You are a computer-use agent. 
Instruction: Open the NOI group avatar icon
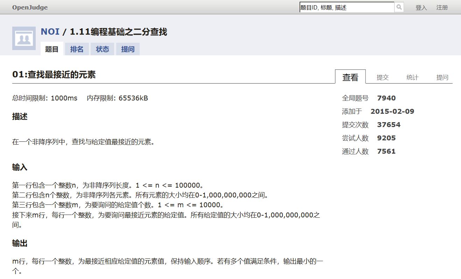(x=24, y=38)
